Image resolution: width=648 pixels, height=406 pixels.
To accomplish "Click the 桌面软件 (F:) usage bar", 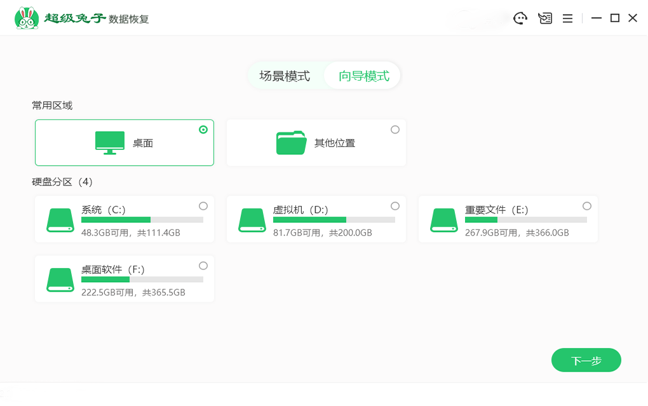I will coord(142,280).
